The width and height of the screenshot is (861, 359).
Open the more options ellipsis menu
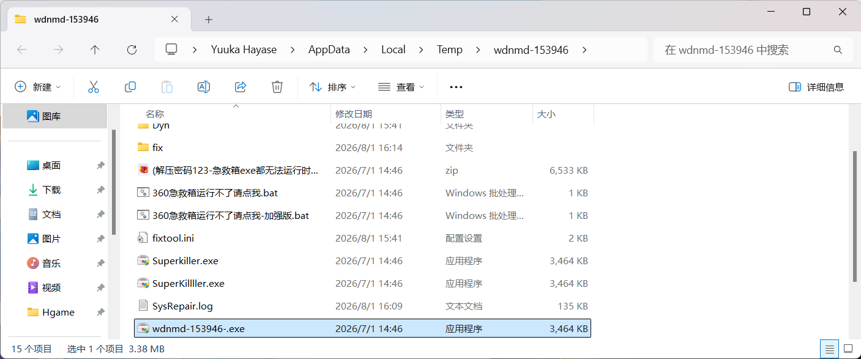[456, 87]
